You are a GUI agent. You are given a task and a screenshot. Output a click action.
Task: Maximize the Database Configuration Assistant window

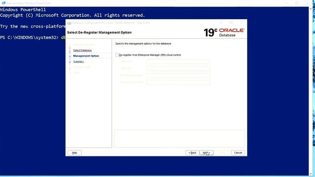[x=231, y=23]
